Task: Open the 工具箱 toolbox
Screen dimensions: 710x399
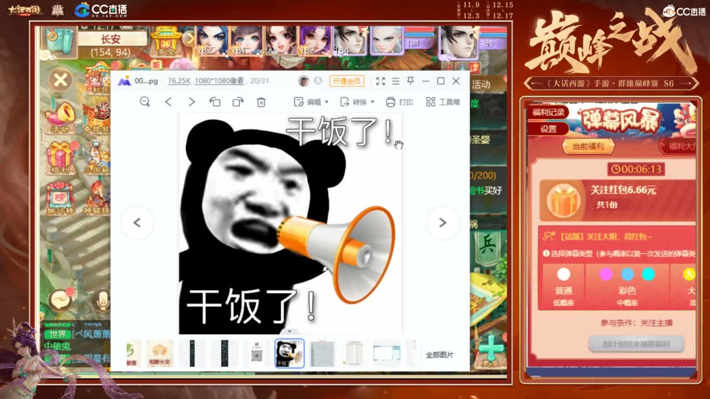Action: tap(443, 102)
